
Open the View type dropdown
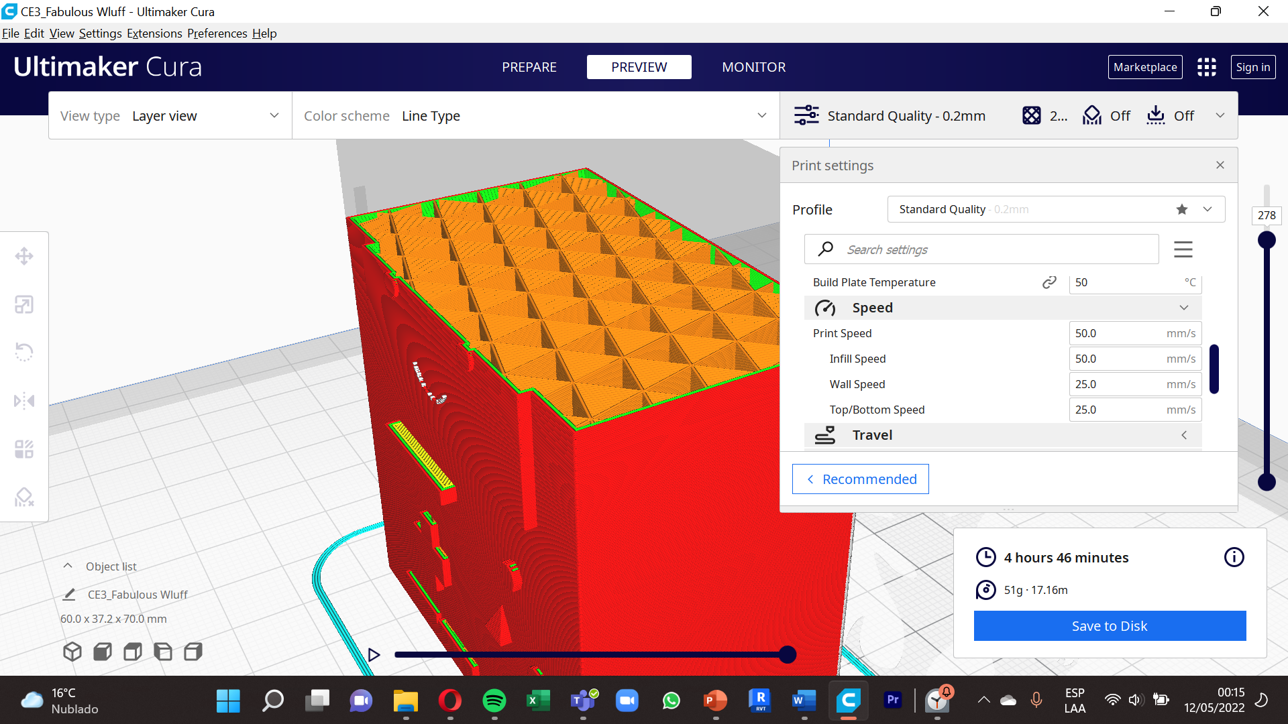170,115
